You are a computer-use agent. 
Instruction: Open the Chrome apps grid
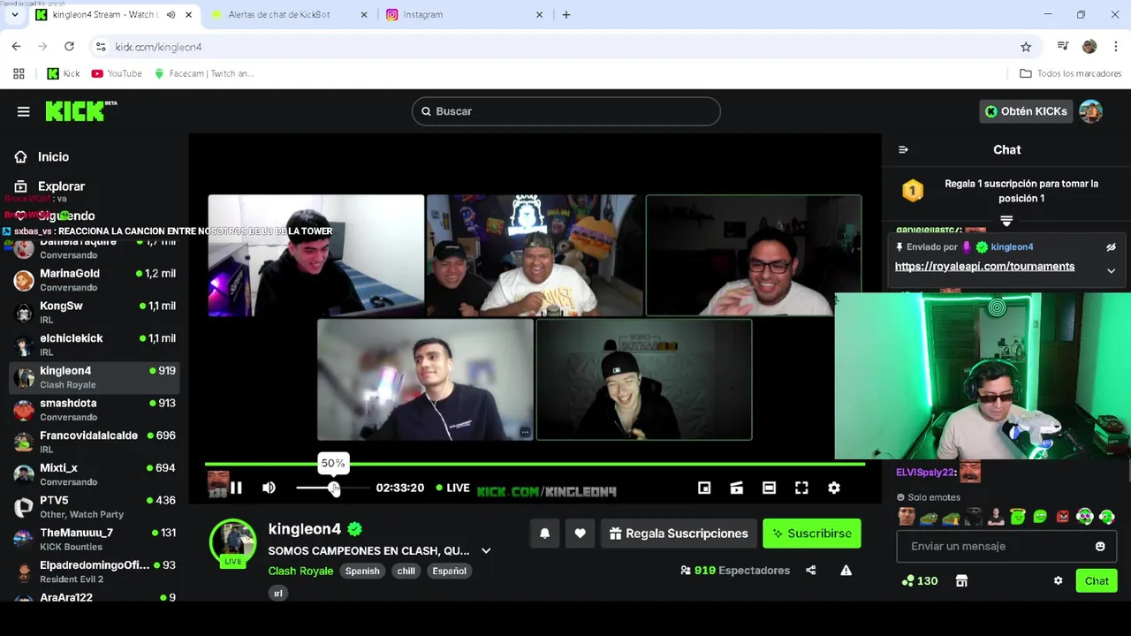pos(19,73)
